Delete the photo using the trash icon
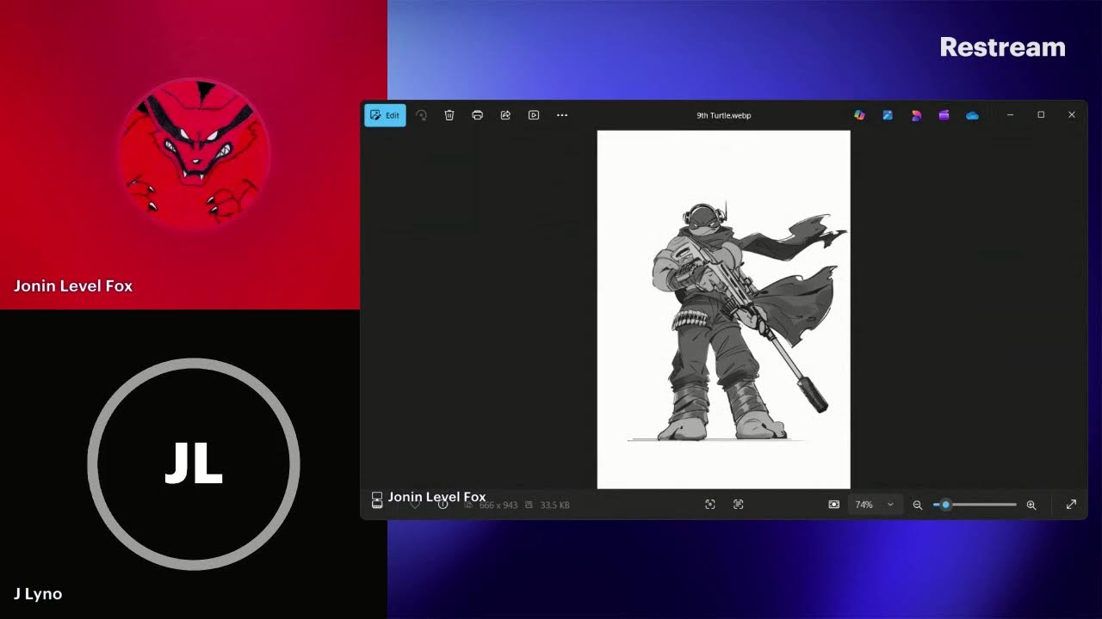This screenshot has height=619, width=1102. click(x=449, y=115)
